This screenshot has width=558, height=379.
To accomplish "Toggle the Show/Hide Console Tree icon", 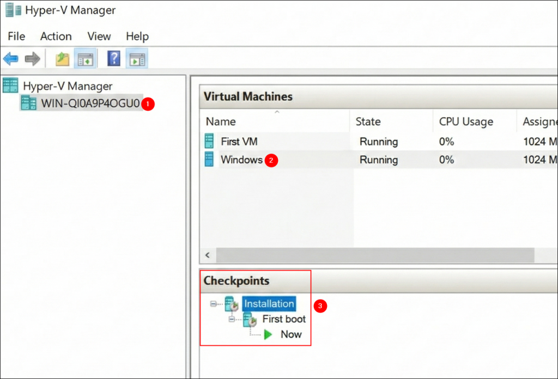I will [84, 58].
